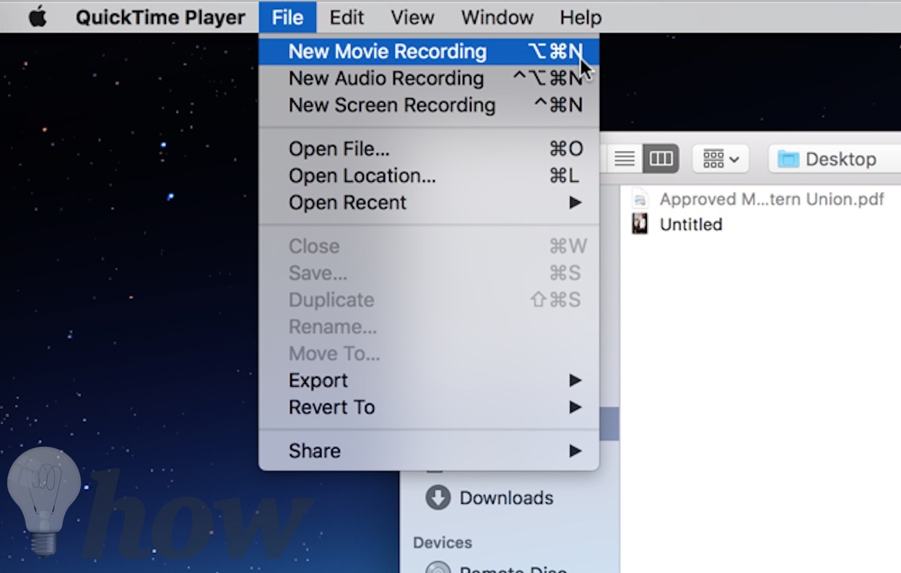Click the Untitled file thumbnail icon
This screenshot has width=901, height=573.
(x=640, y=224)
